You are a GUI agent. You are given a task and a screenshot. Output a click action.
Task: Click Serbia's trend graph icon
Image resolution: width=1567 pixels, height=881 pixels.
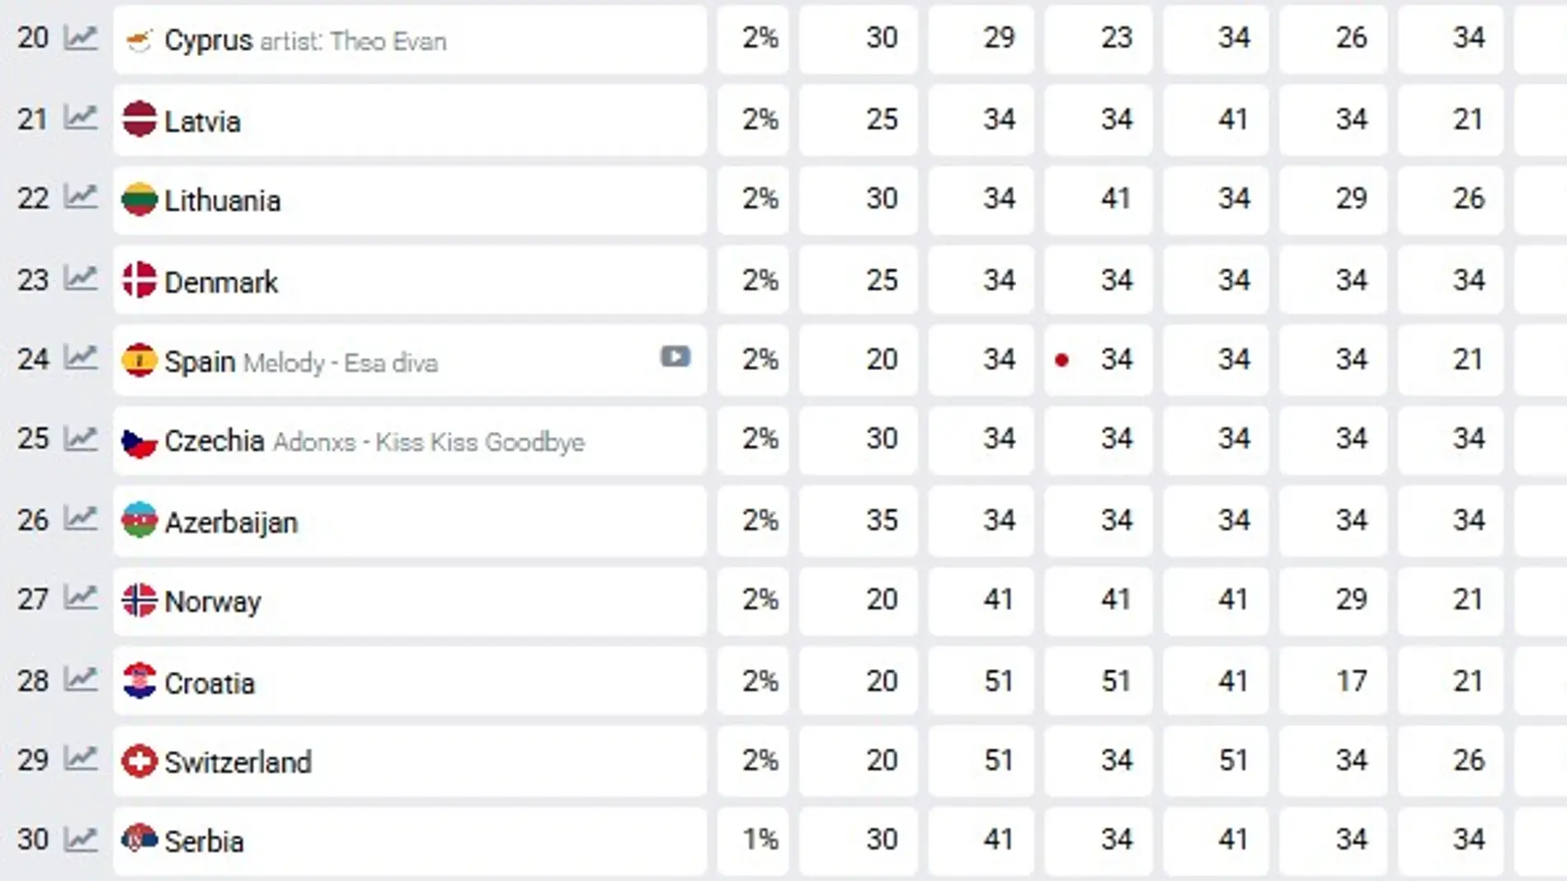pyautogui.click(x=81, y=840)
